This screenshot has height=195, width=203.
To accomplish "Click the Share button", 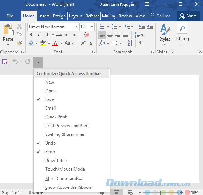I will point(188,16).
